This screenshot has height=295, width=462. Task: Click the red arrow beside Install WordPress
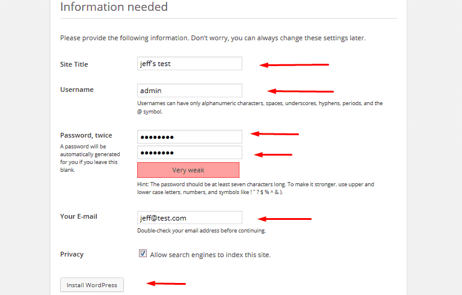coord(167,283)
